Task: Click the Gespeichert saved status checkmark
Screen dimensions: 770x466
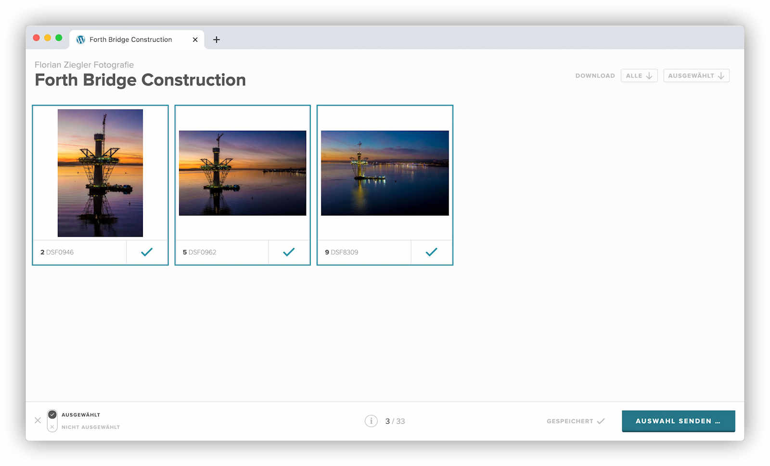Action: tap(601, 421)
